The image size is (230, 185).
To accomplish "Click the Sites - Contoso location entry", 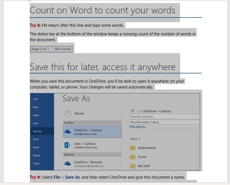I will (x=92, y=145).
